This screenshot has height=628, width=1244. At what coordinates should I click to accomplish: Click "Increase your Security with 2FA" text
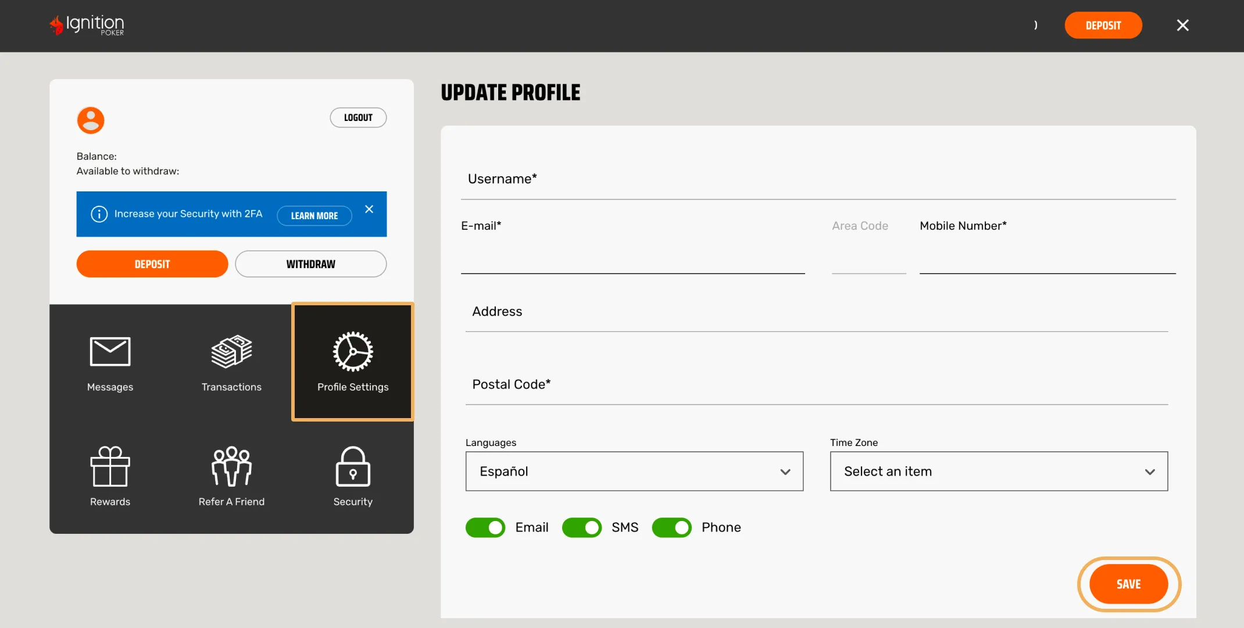point(188,214)
